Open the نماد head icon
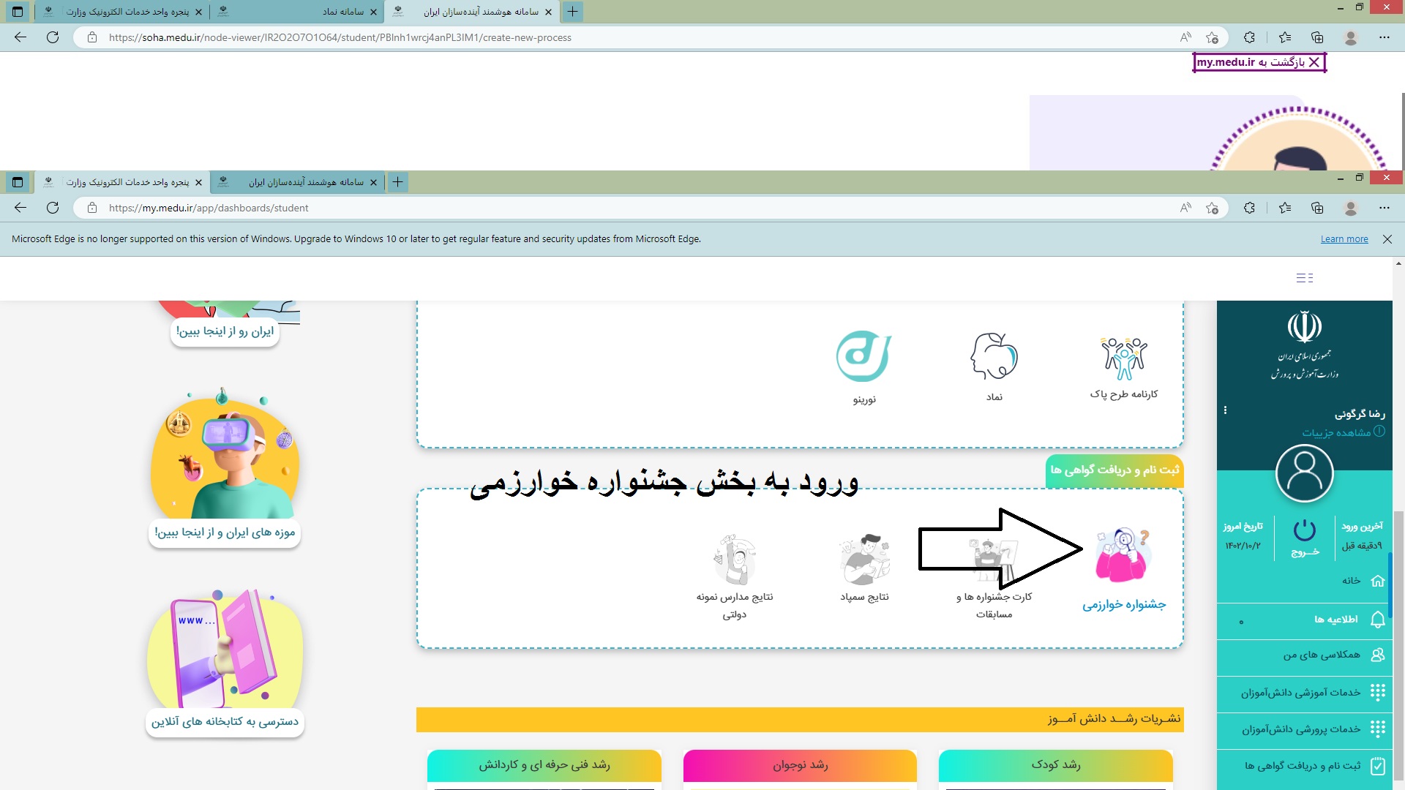 994,357
